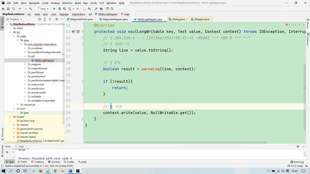
Task: Collapse the etl package
Action: click(25, 56)
